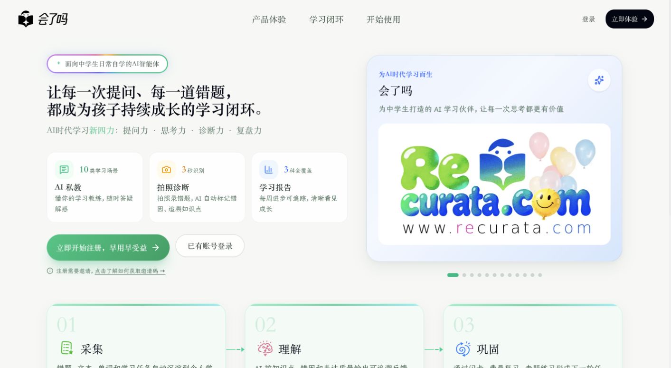This screenshot has width=671, height=368.
Task: Click the 面向中学生日常自学的AI智能体 badge
Action: click(x=107, y=64)
